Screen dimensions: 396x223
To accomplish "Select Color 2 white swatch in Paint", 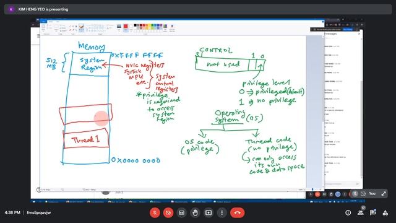I will [x=131, y=28].
